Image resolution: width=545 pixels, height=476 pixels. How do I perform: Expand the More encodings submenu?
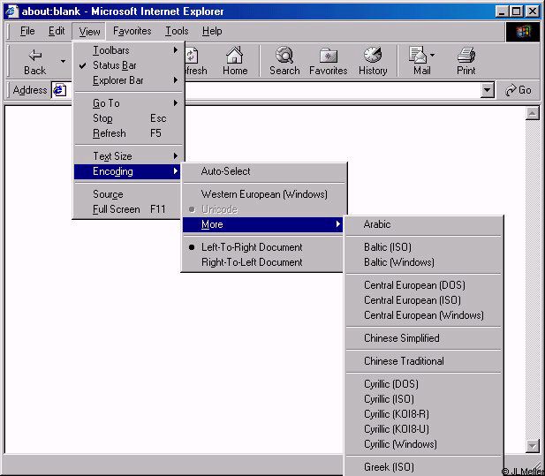(262, 224)
